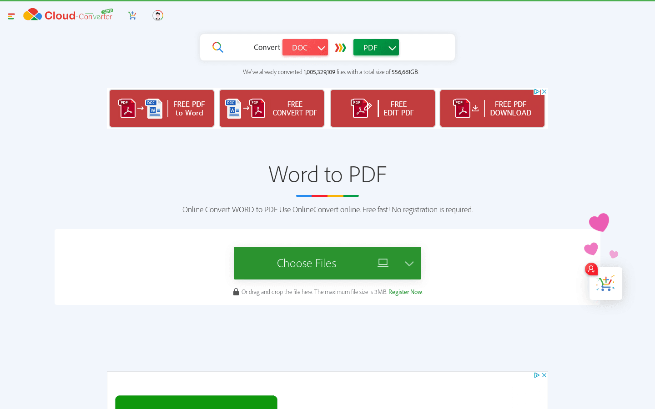This screenshot has height=409, width=655.
Task: Click the computer icon on the Choose Files button
Action: coord(383,263)
